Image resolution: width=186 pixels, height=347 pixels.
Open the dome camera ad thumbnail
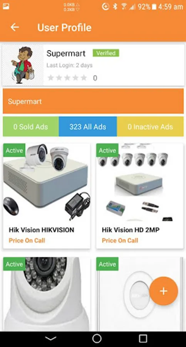tap(47, 294)
